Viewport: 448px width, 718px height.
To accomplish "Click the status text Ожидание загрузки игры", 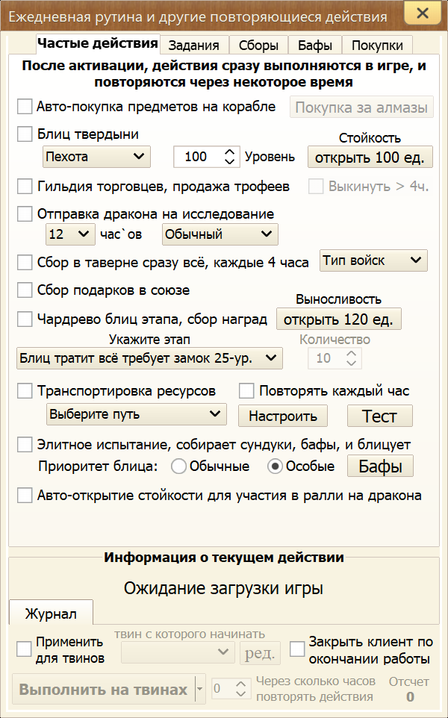I will (x=223, y=588).
